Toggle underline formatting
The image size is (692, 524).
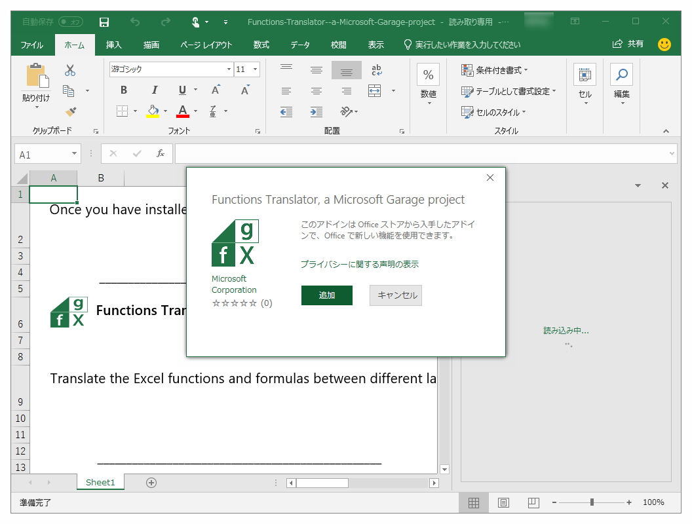182,90
